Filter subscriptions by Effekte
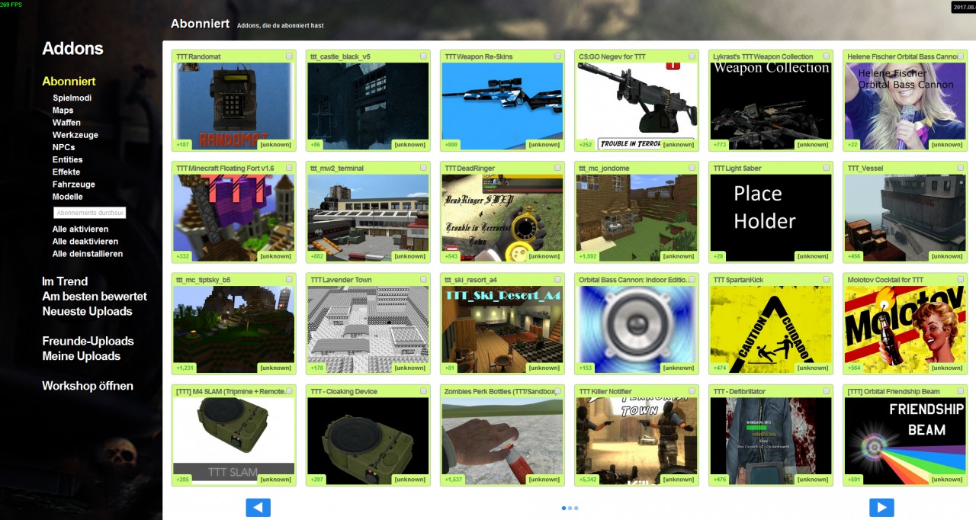Screen dimensions: 976x520 point(66,172)
